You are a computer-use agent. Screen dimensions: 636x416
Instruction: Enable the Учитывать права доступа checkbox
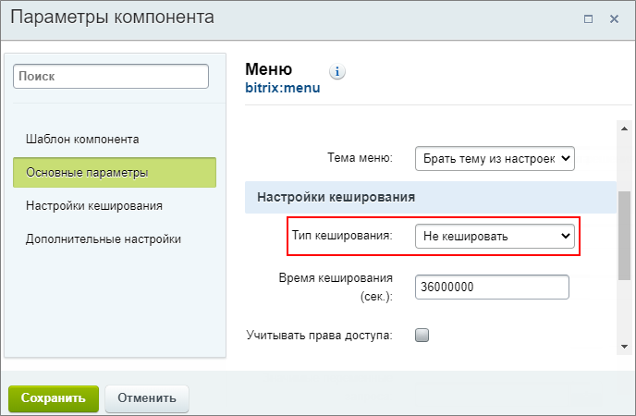pos(422,336)
